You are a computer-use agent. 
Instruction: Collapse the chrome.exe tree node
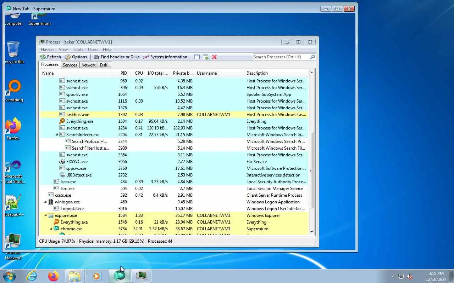point(51,229)
